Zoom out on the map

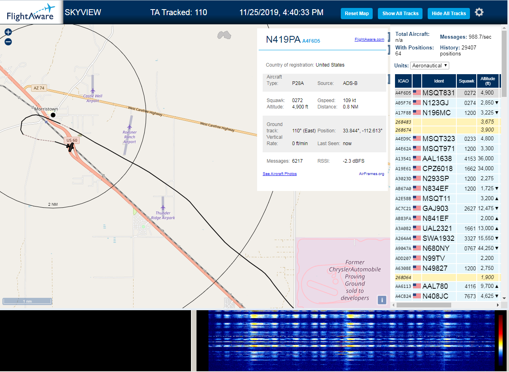pyautogui.click(x=8, y=42)
